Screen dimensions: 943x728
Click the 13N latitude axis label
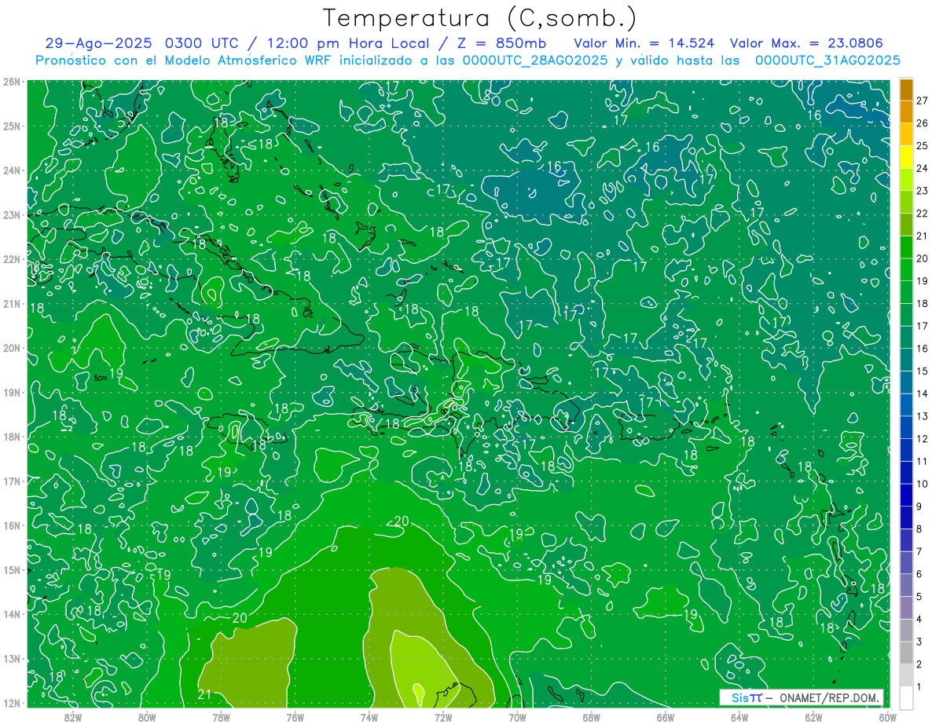11,658
